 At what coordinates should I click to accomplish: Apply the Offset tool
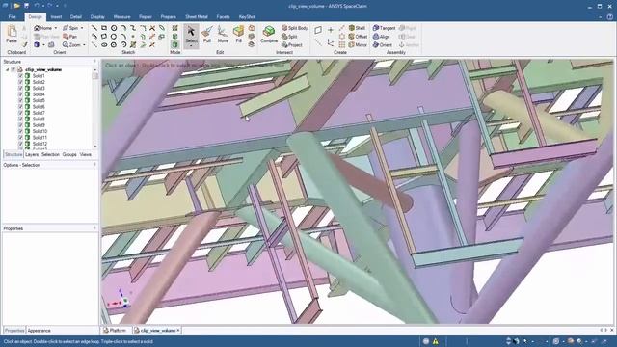(358, 37)
